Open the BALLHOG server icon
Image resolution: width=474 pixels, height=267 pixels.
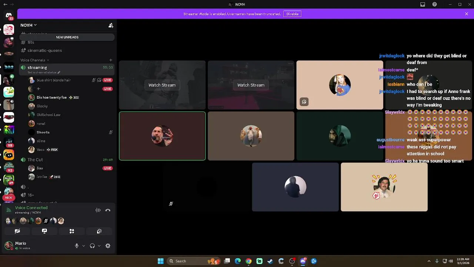click(x=9, y=180)
